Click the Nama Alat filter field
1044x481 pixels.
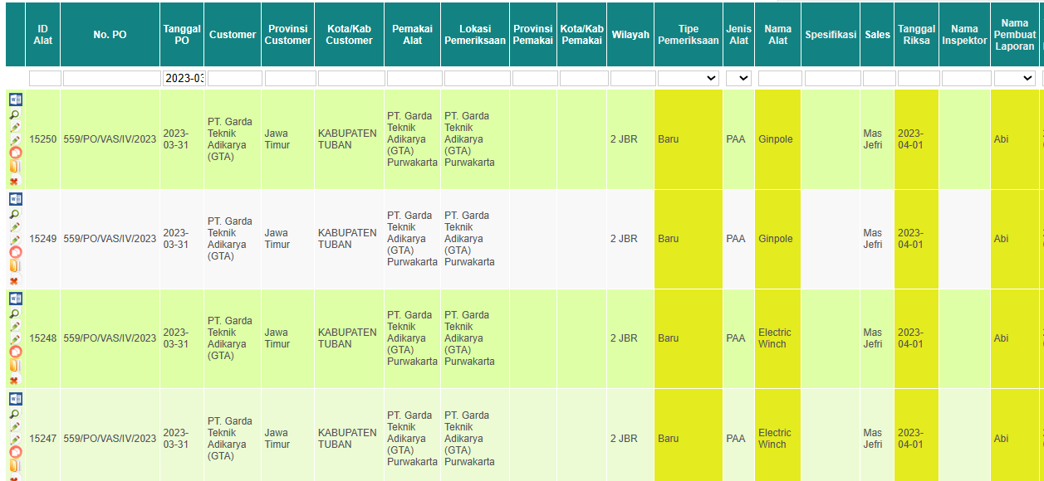click(x=780, y=78)
